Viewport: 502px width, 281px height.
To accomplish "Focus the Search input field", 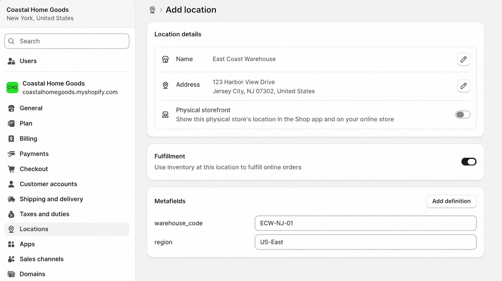I will coord(67,41).
